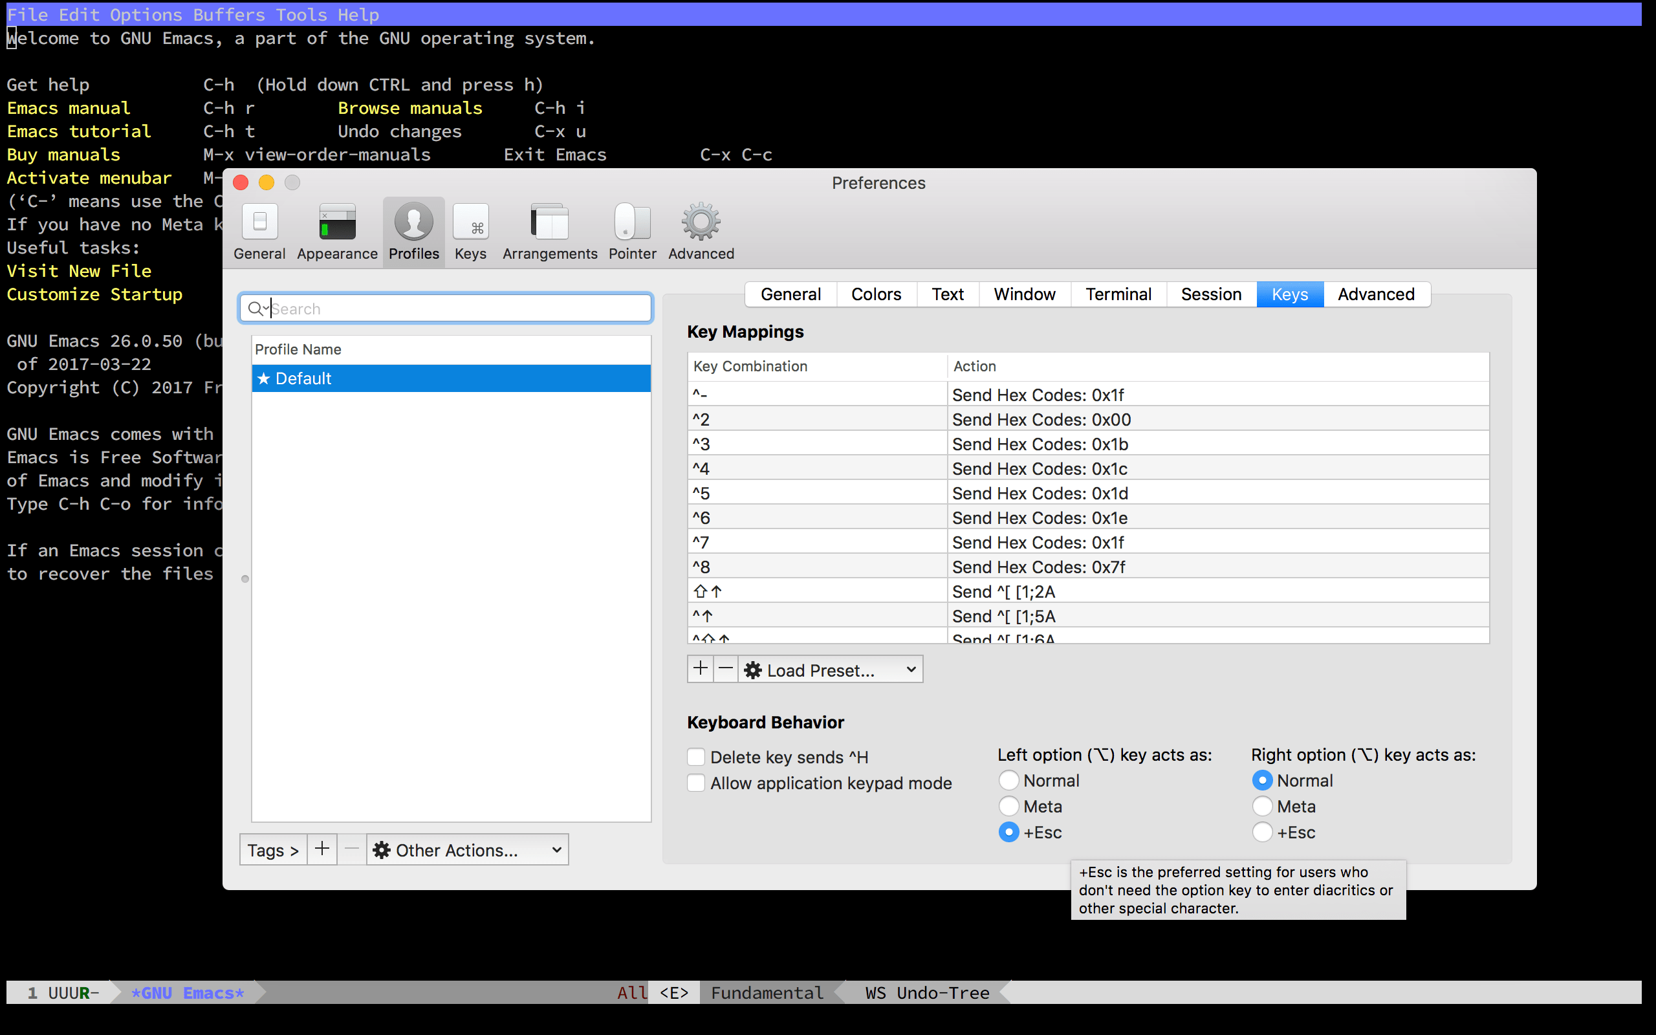The height and width of the screenshot is (1035, 1656).
Task: Enable Allow application keypad mode
Action: 696,783
